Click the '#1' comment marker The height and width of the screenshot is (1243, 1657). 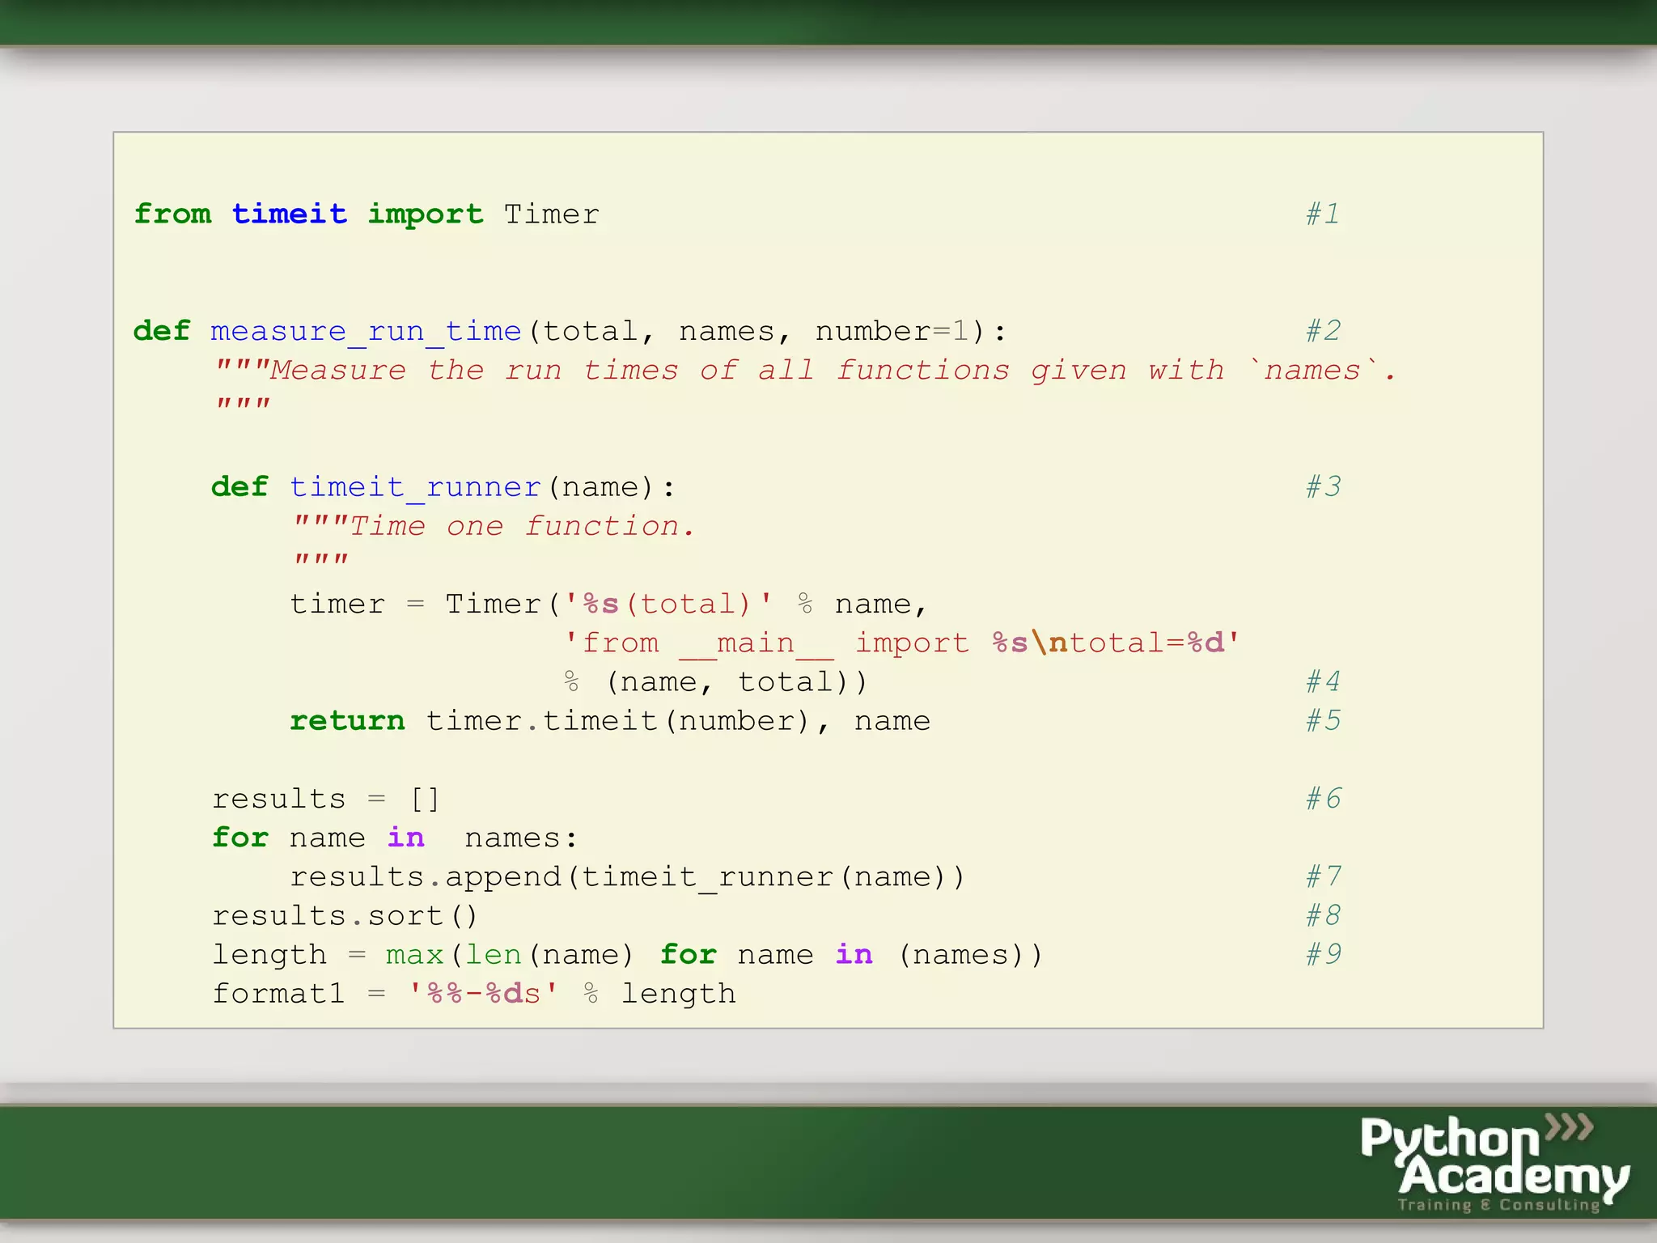click(1323, 214)
